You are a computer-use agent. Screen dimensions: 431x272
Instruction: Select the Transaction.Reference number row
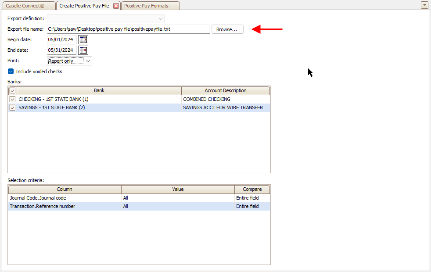[x=139, y=206]
